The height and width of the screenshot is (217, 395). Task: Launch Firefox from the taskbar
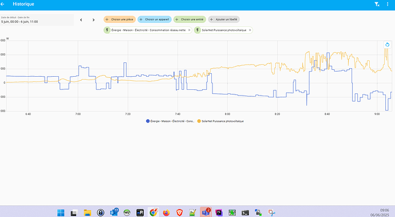pyautogui.click(x=166, y=213)
